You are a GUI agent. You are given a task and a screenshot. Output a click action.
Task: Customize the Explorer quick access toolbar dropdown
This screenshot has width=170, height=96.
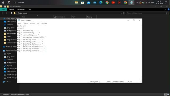[10, 6]
